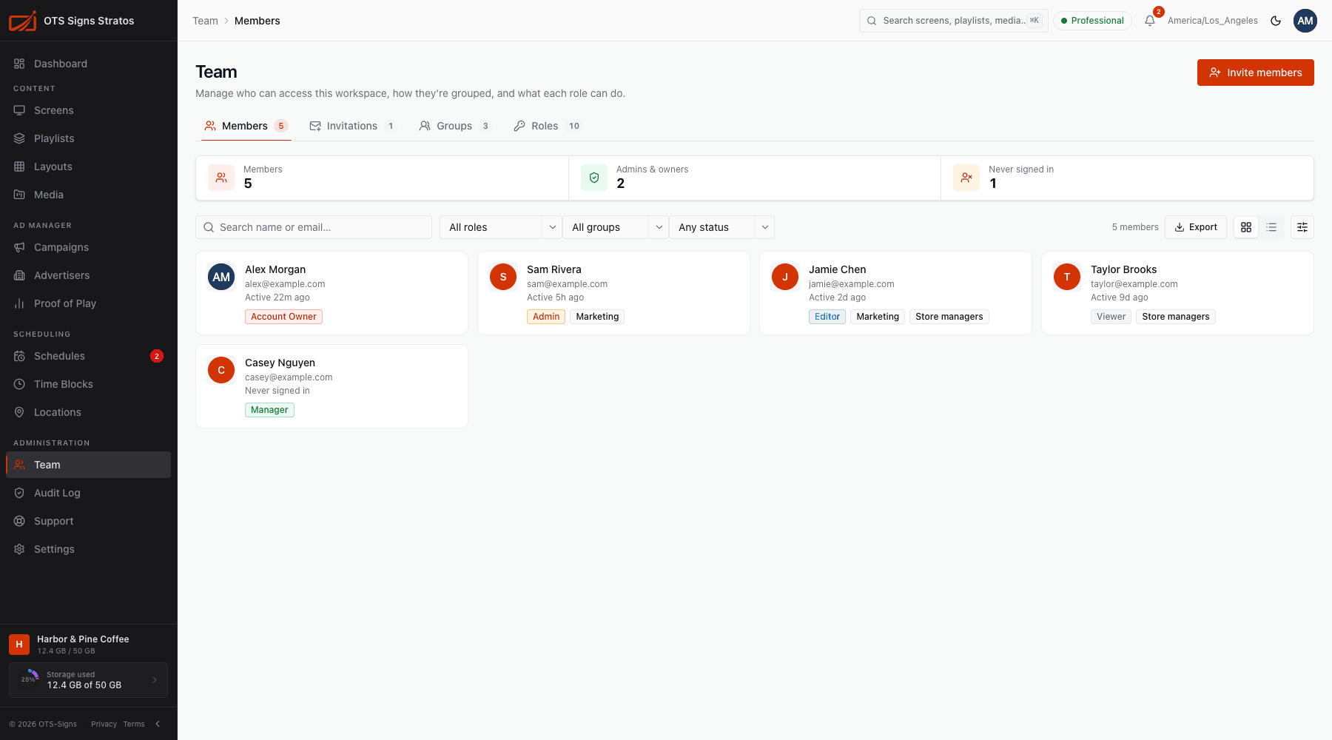The width and height of the screenshot is (1332, 740).
Task: Go to Campaigns
Action: [89, 247]
